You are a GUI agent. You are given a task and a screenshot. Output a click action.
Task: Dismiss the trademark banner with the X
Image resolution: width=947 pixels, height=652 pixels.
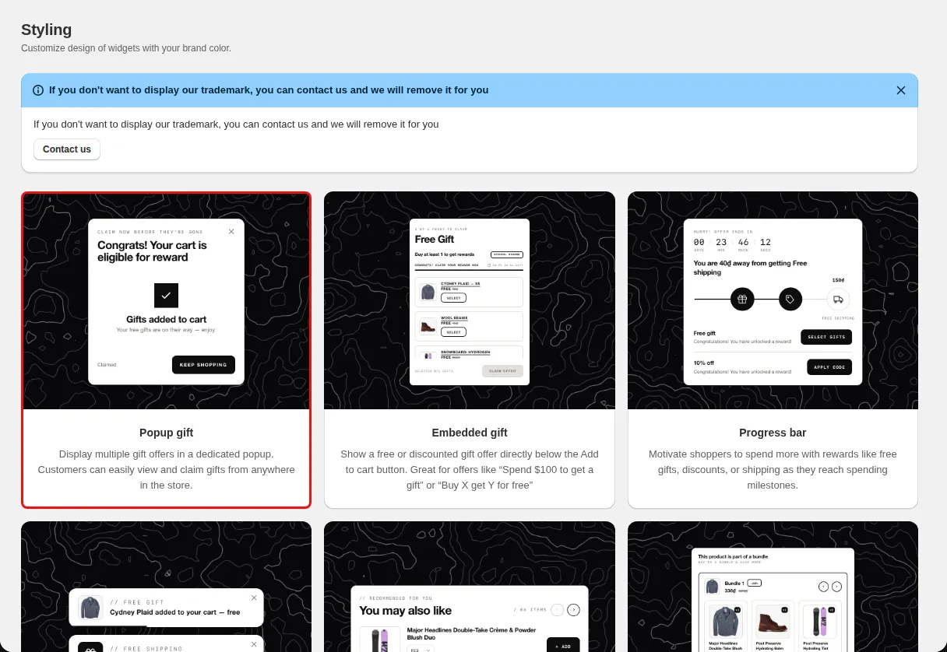901,90
